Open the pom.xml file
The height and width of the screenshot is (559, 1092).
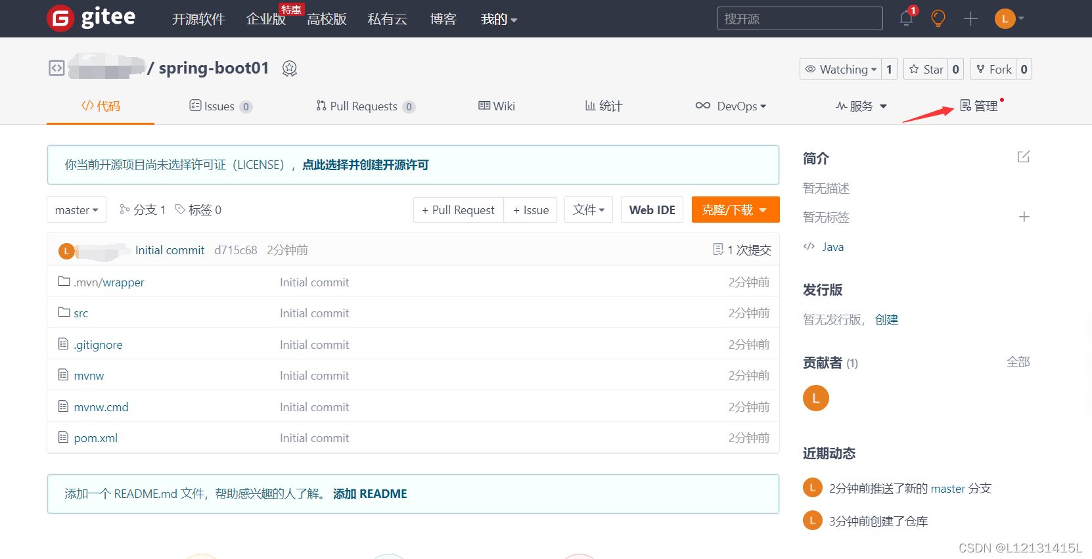pos(96,437)
